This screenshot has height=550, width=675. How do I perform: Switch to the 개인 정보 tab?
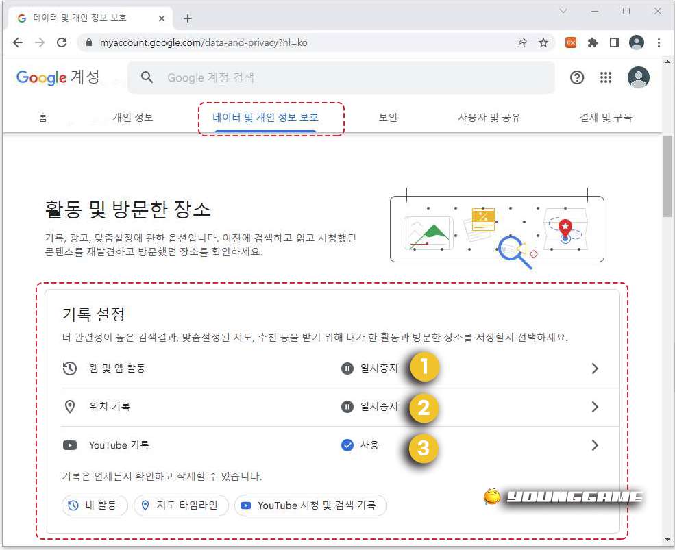pyautogui.click(x=132, y=118)
